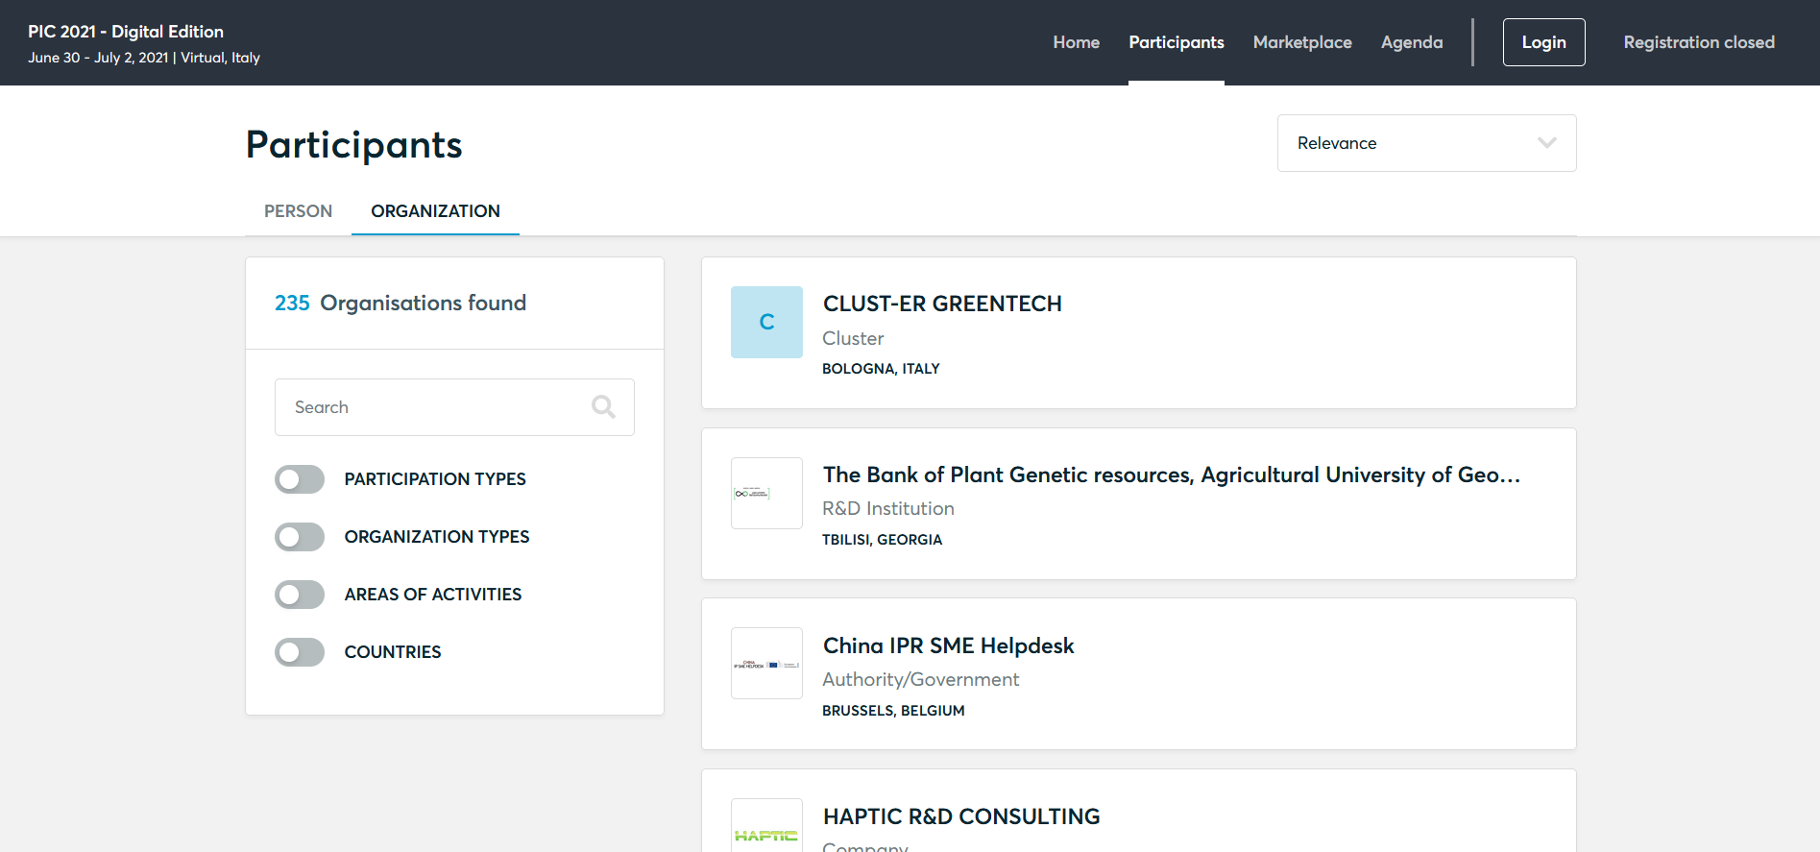Open the CLUST-ER GREENTECH organisation title

942,304
